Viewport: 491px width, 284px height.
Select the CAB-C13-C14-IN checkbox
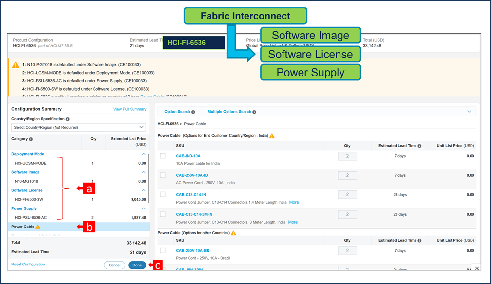163,194
